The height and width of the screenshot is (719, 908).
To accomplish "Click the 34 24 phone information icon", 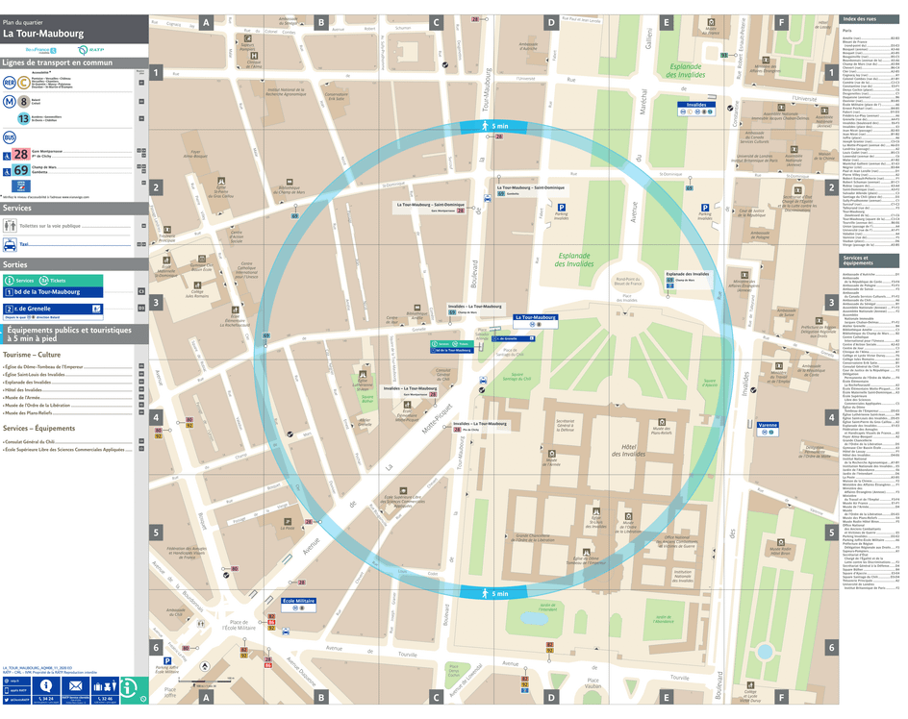I will 45,685.
